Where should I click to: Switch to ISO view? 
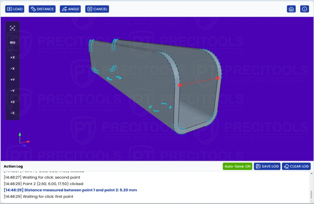click(x=13, y=42)
